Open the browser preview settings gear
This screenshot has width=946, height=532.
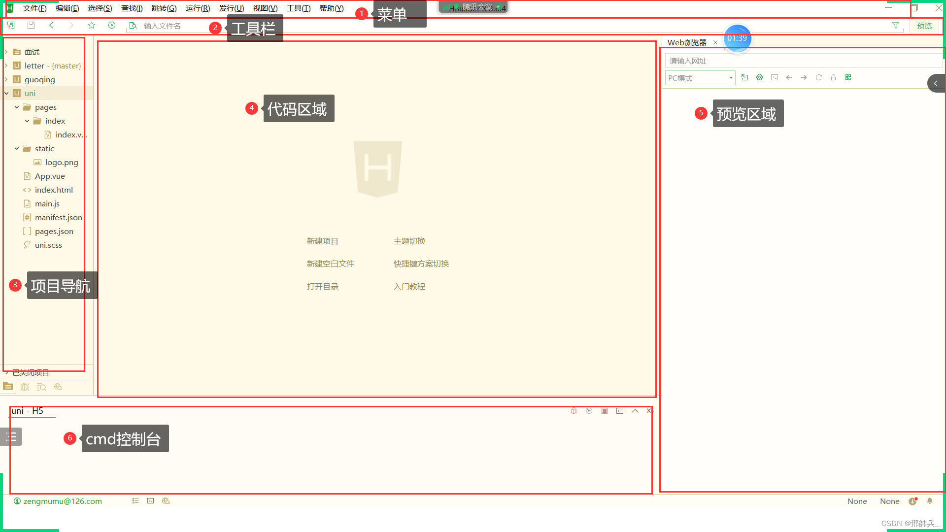(759, 77)
